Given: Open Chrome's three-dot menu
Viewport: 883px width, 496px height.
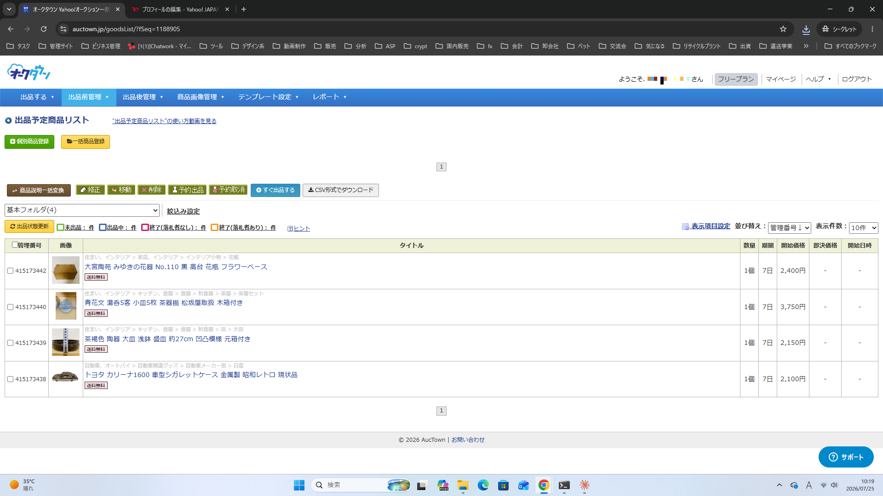Looking at the screenshot, I should [x=872, y=29].
